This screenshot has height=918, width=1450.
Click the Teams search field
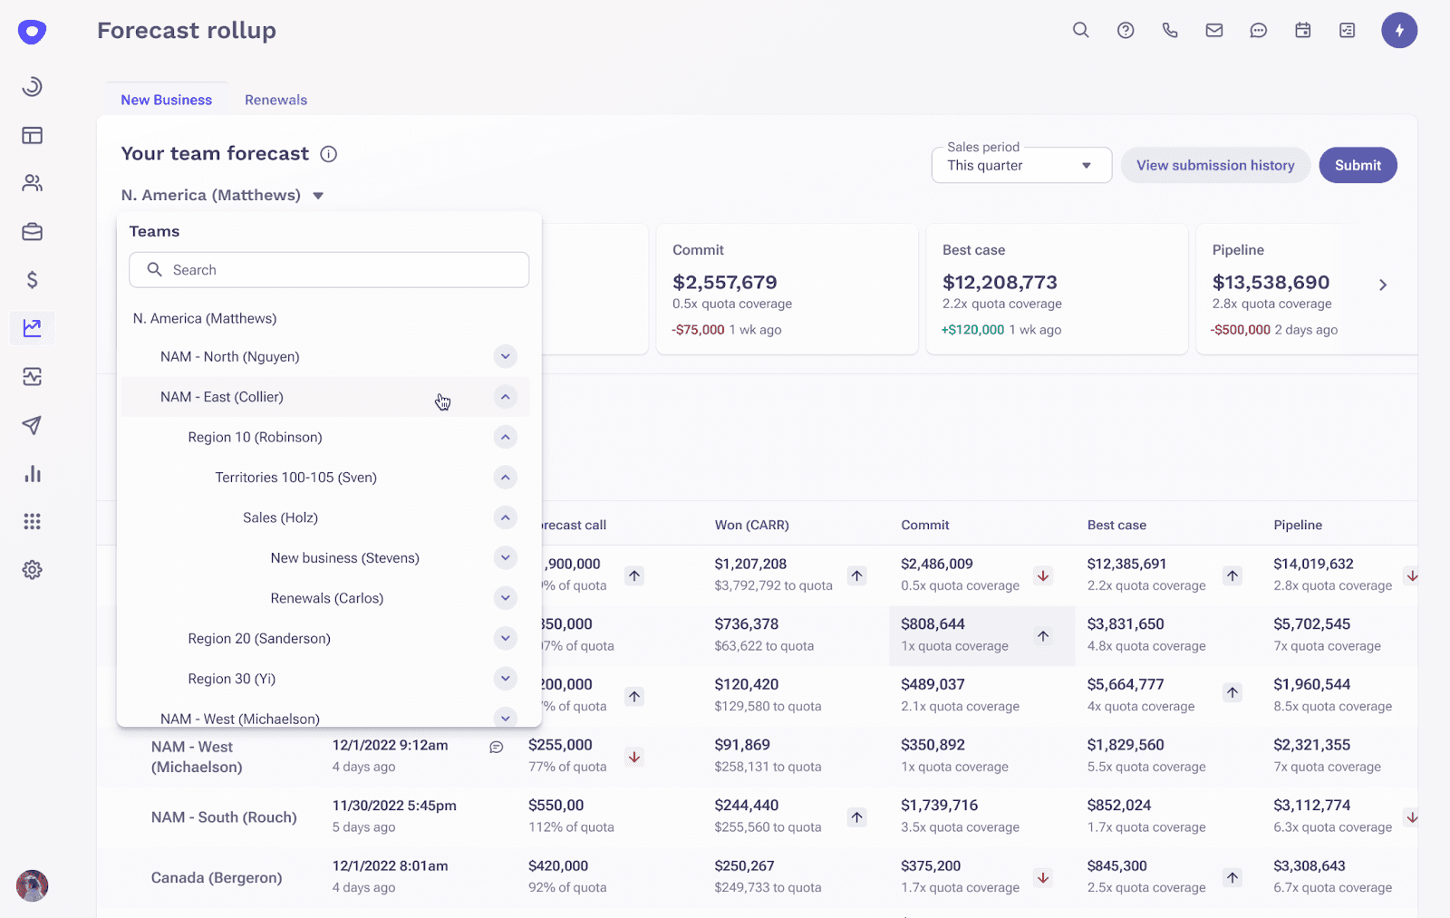tap(329, 270)
